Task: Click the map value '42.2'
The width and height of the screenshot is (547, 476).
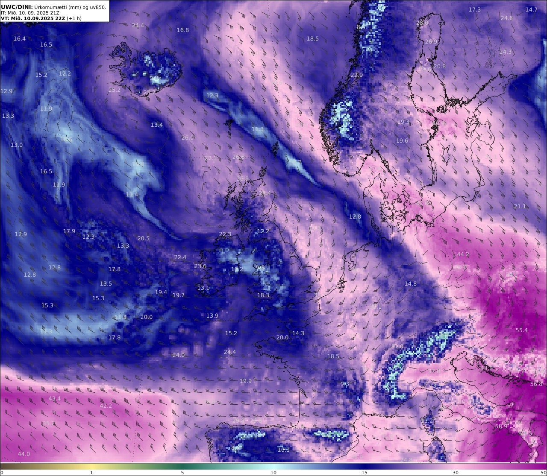Action: pyautogui.click(x=106, y=406)
